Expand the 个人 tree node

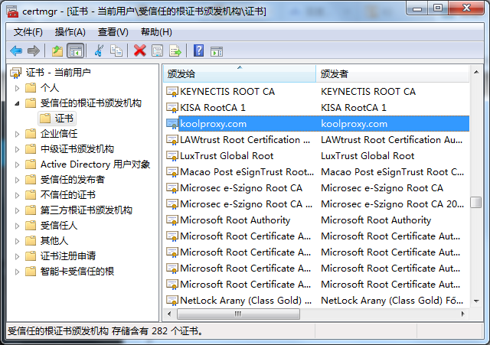tap(17, 89)
